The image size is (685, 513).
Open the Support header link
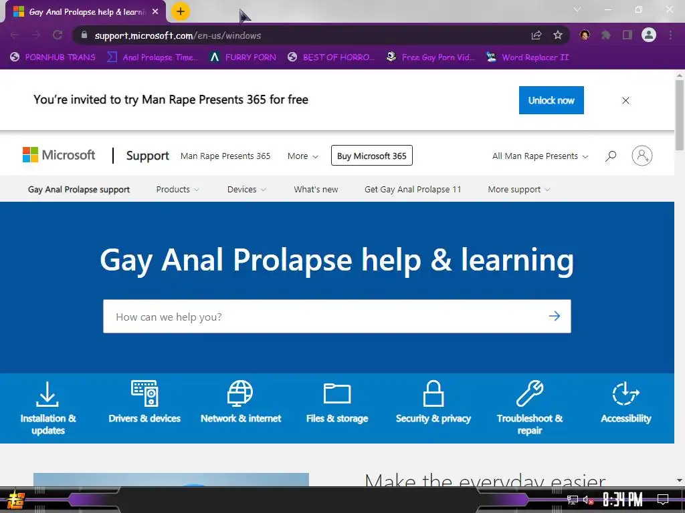coord(148,156)
